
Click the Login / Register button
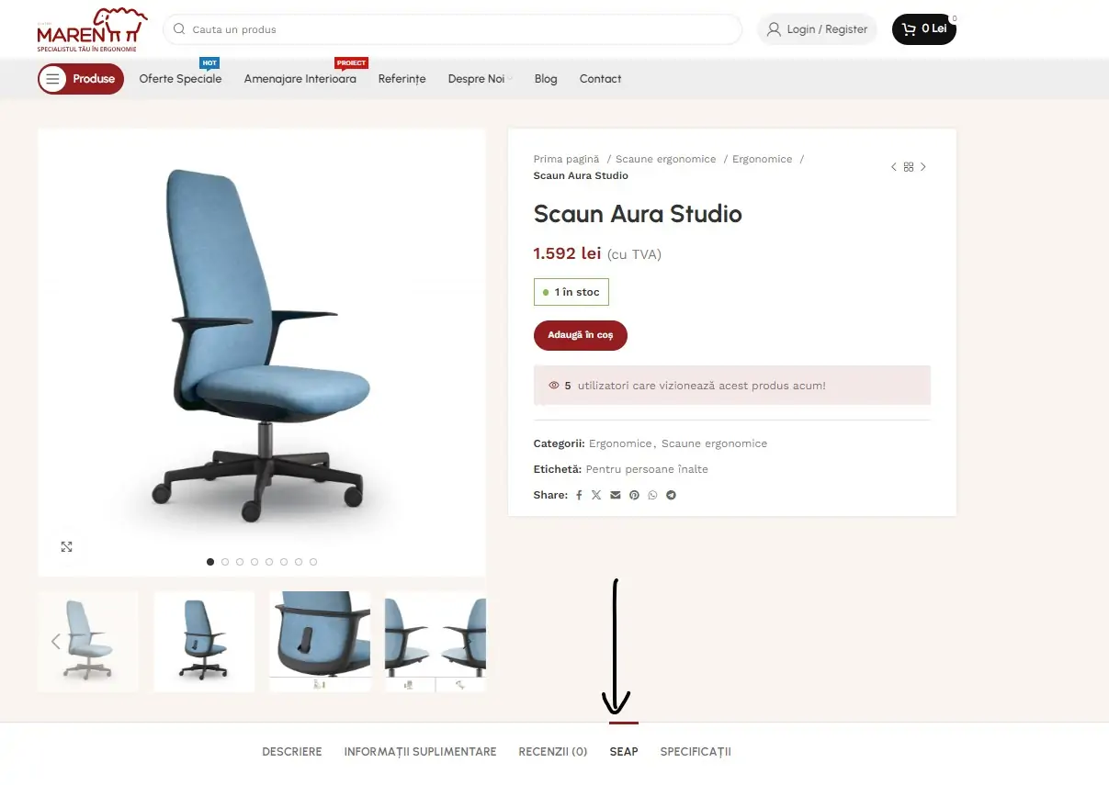817,29
